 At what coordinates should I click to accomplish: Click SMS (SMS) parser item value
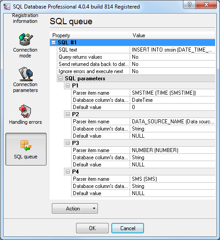(x=173, y=179)
